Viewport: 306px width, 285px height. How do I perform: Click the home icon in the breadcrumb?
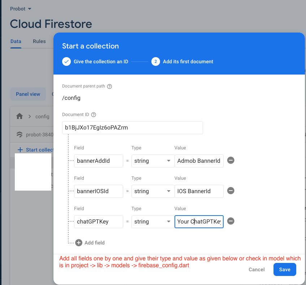tap(20, 116)
